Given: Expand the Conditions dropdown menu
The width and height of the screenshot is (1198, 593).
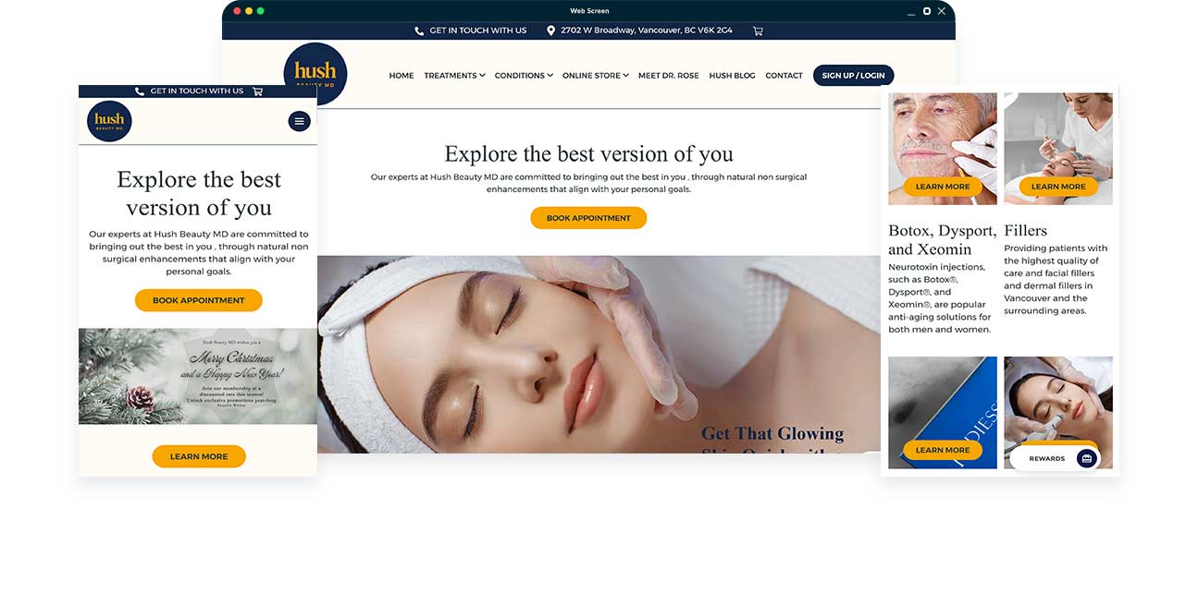Looking at the screenshot, I should (524, 76).
